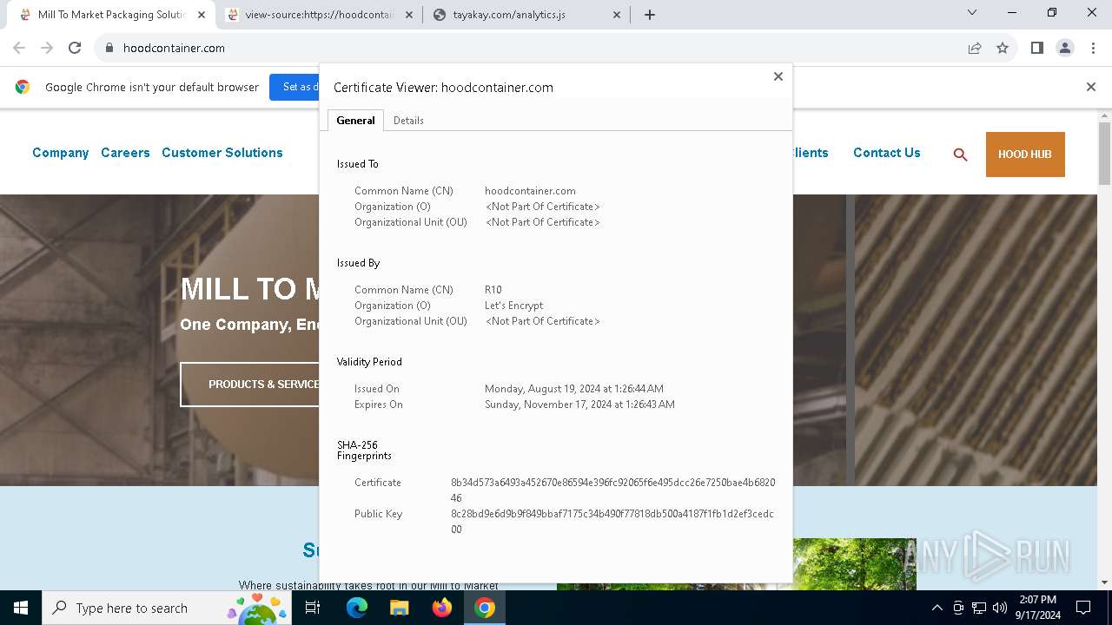
Task: Click the browser forward arrow
Action: tap(47, 48)
